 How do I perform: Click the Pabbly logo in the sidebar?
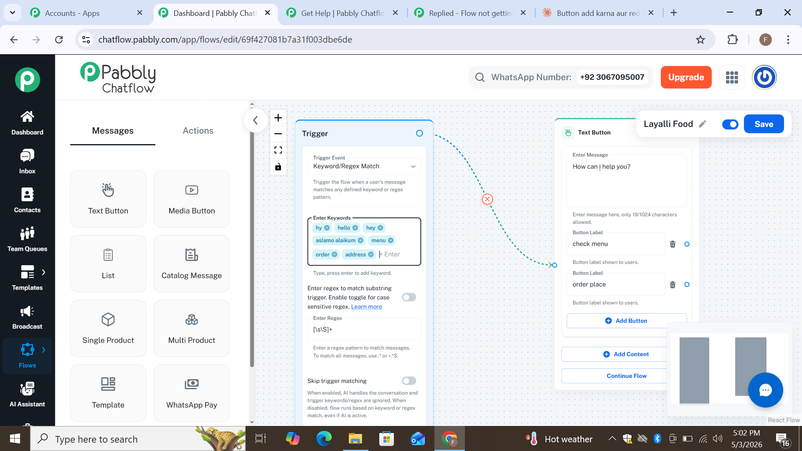pyautogui.click(x=28, y=79)
